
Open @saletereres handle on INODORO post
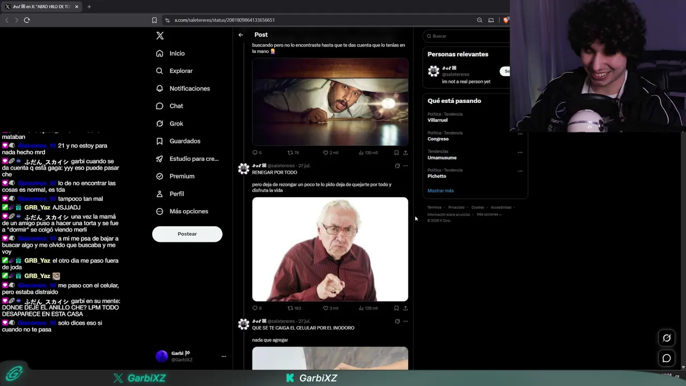pyautogui.click(x=281, y=321)
